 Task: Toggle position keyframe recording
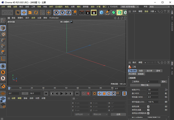tap(99, 94)
